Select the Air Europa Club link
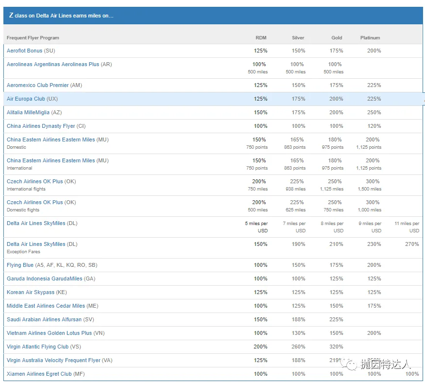This screenshot has width=425, height=383. [x=26, y=99]
